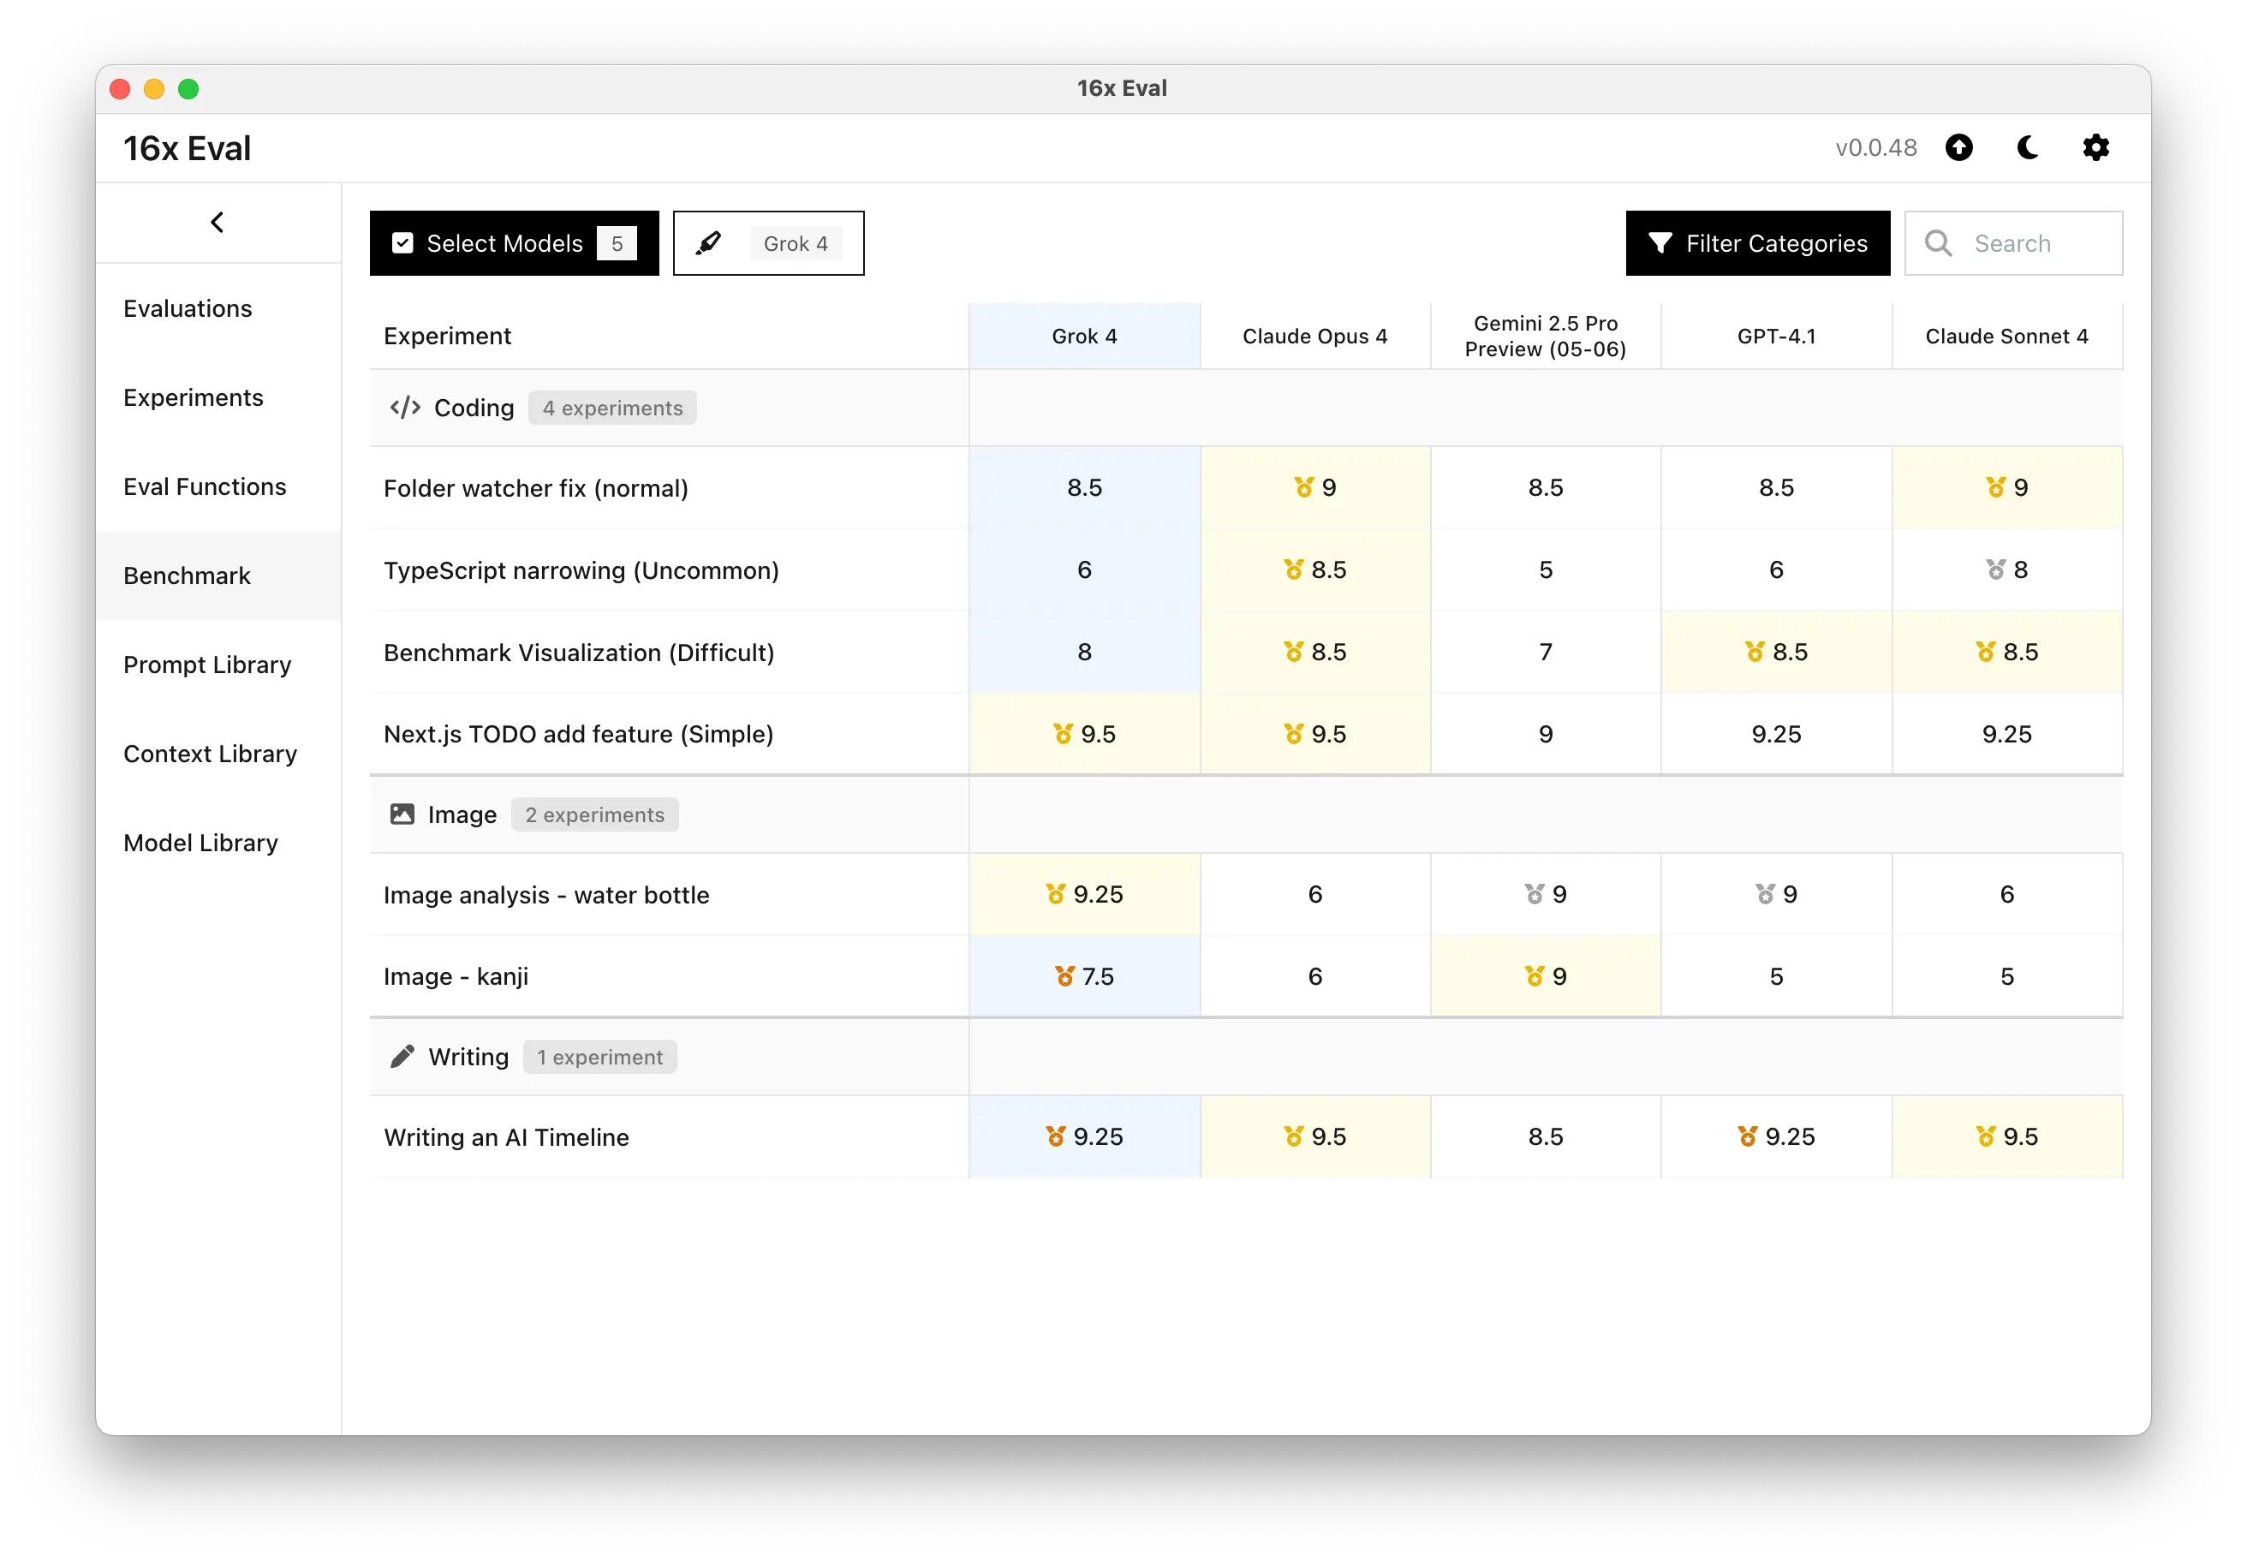2247x1562 pixels.
Task: Click Gemini score 8.5 in AI Timeline row
Action: [x=1546, y=1136]
